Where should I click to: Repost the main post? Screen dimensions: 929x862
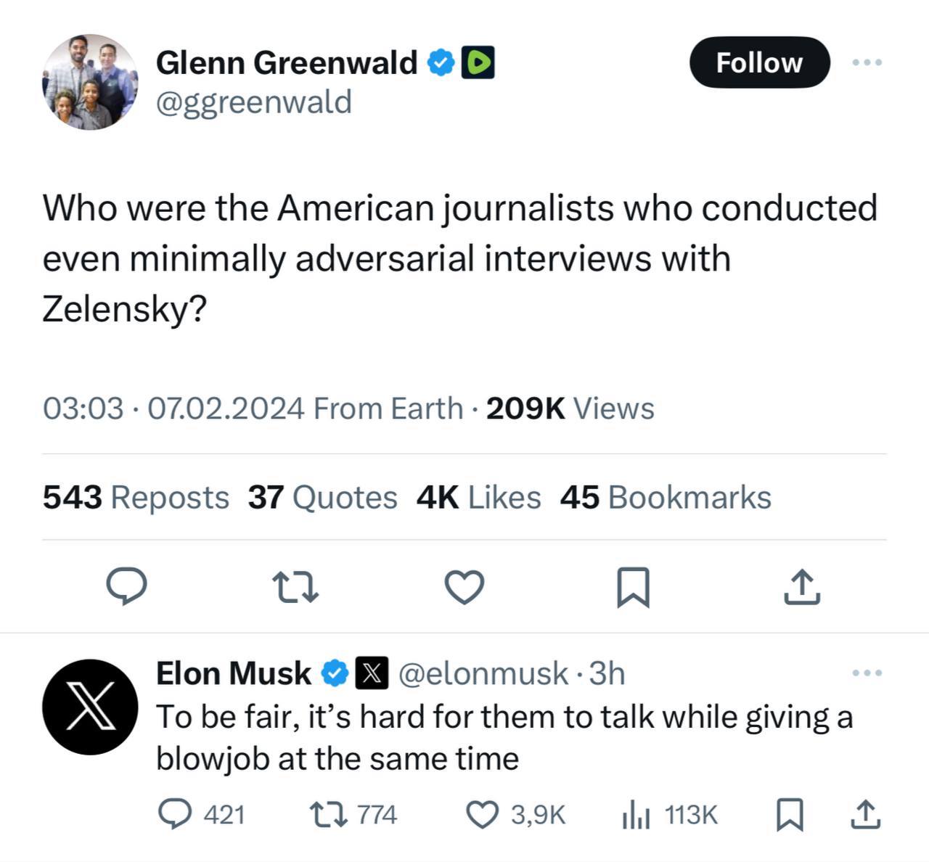[295, 587]
